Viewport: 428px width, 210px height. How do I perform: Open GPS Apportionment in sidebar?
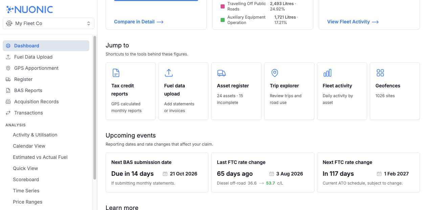click(x=46, y=68)
